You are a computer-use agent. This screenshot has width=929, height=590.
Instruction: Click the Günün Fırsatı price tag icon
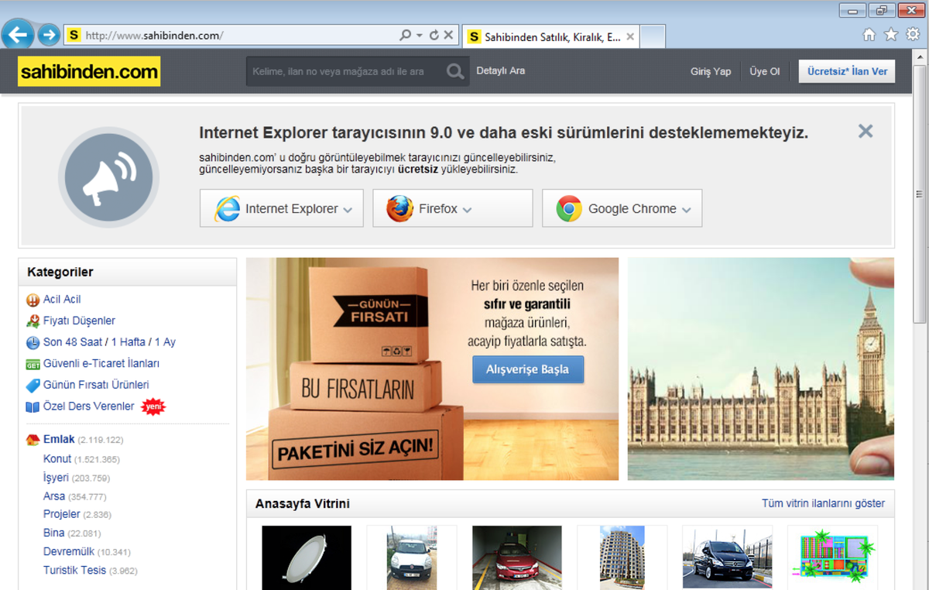click(x=33, y=386)
